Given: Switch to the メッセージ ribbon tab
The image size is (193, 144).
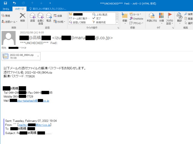Looking at the screenshot, I should [x=19, y=9].
